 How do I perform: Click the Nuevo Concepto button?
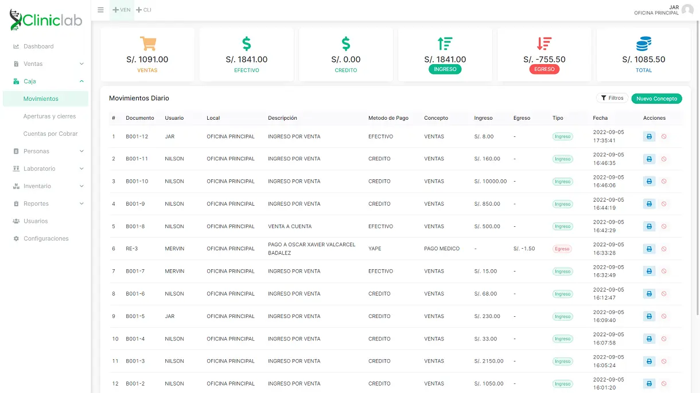click(x=656, y=99)
